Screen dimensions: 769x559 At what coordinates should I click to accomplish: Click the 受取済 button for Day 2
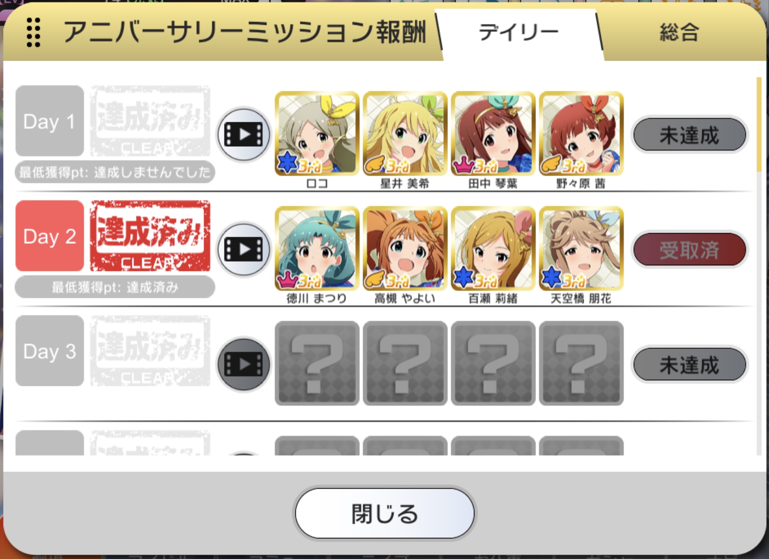point(690,250)
